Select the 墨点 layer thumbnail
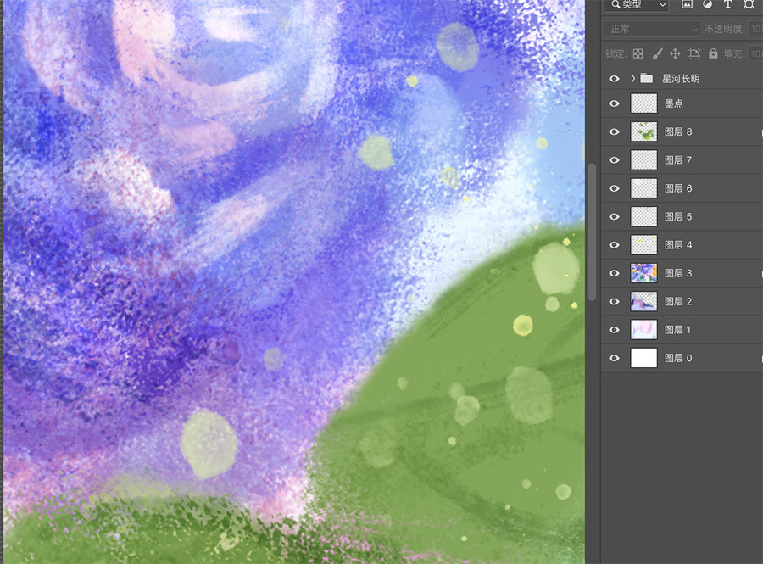This screenshot has width=763, height=564. click(643, 103)
